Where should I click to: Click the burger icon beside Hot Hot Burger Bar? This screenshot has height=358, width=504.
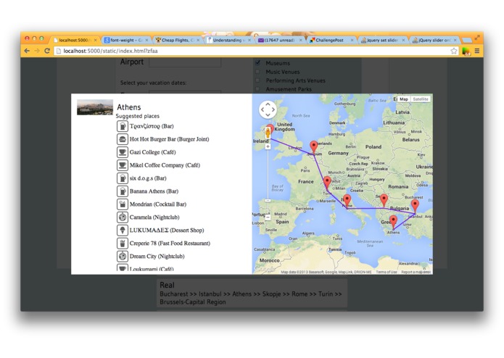122,139
